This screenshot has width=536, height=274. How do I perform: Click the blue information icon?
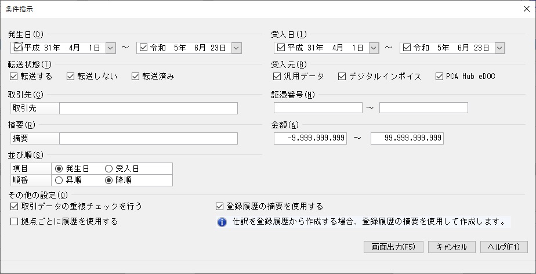click(222, 222)
